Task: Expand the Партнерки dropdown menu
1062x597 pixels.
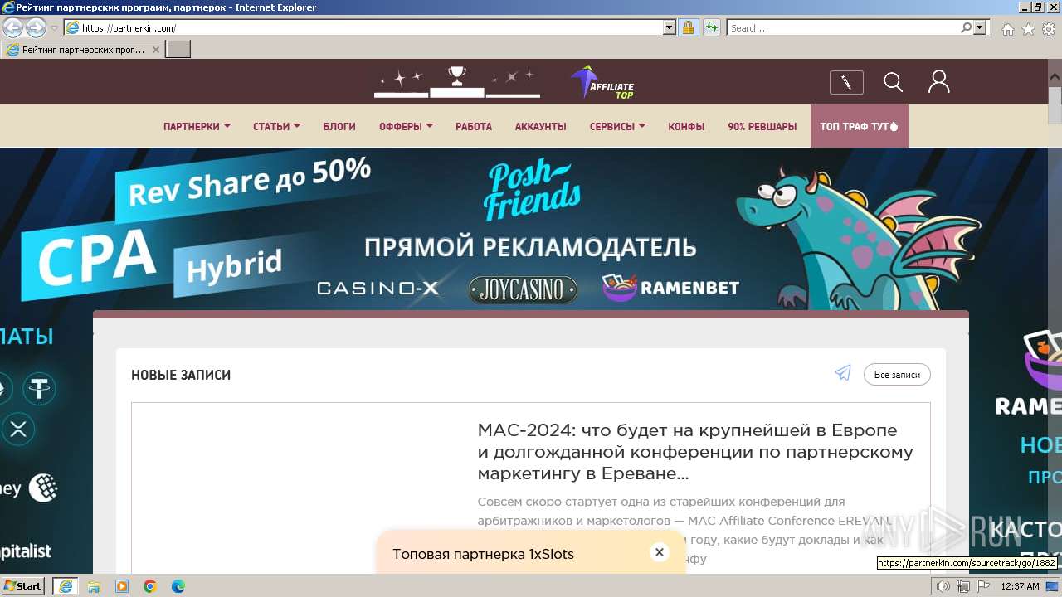Action: [x=197, y=127]
